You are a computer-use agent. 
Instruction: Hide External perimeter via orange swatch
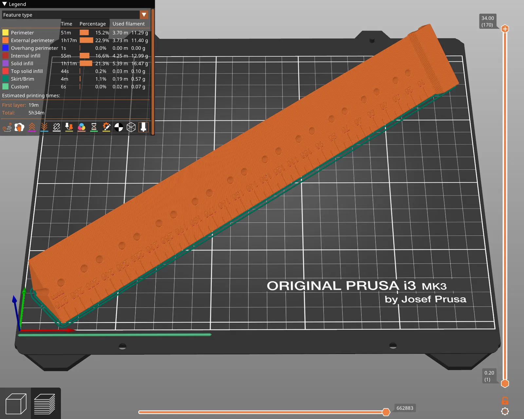tap(6, 40)
